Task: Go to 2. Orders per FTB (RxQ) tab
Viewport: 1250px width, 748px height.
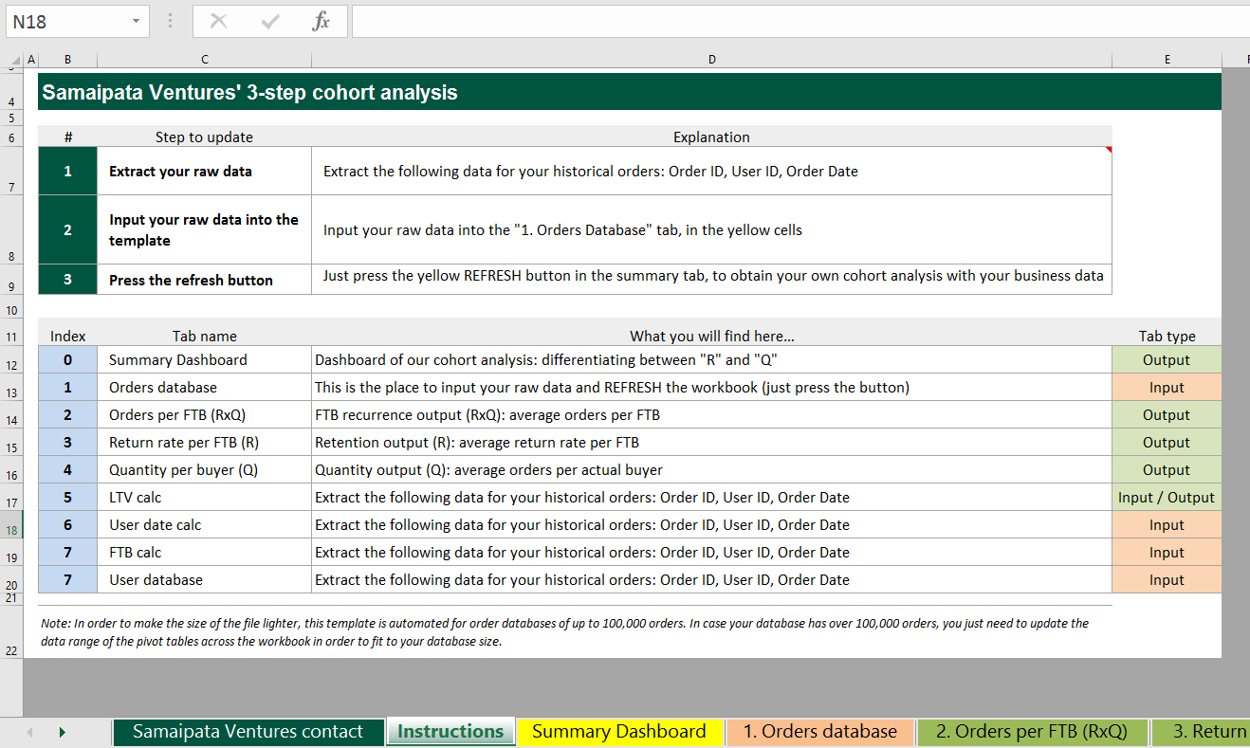Action: (1032, 732)
